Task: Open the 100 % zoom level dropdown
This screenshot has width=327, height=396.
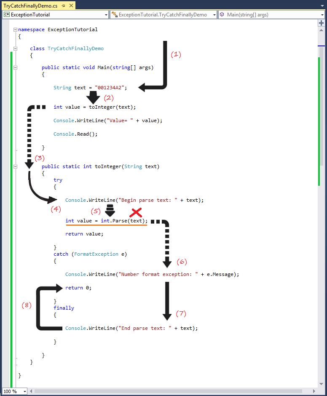Action: [25, 391]
